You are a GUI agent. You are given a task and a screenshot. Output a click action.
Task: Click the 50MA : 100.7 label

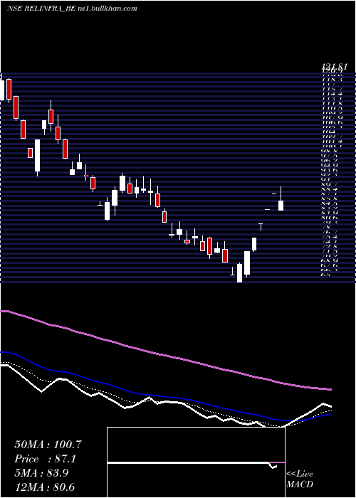(x=48, y=445)
